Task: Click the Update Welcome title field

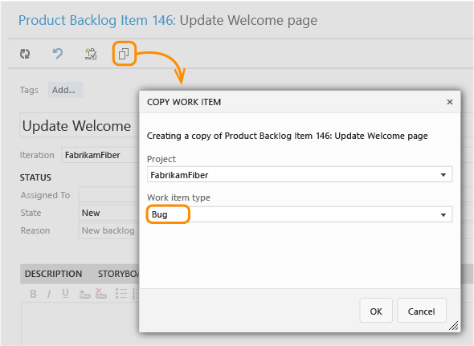Action: pyautogui.click(x=80, y=125)
